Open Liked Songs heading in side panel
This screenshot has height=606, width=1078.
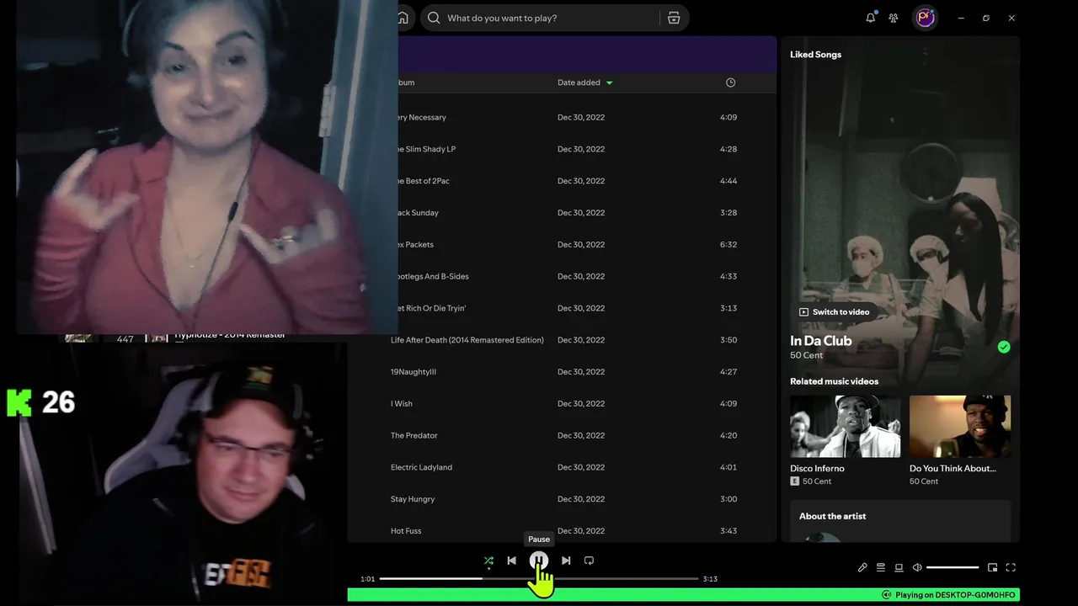[815, 55]
